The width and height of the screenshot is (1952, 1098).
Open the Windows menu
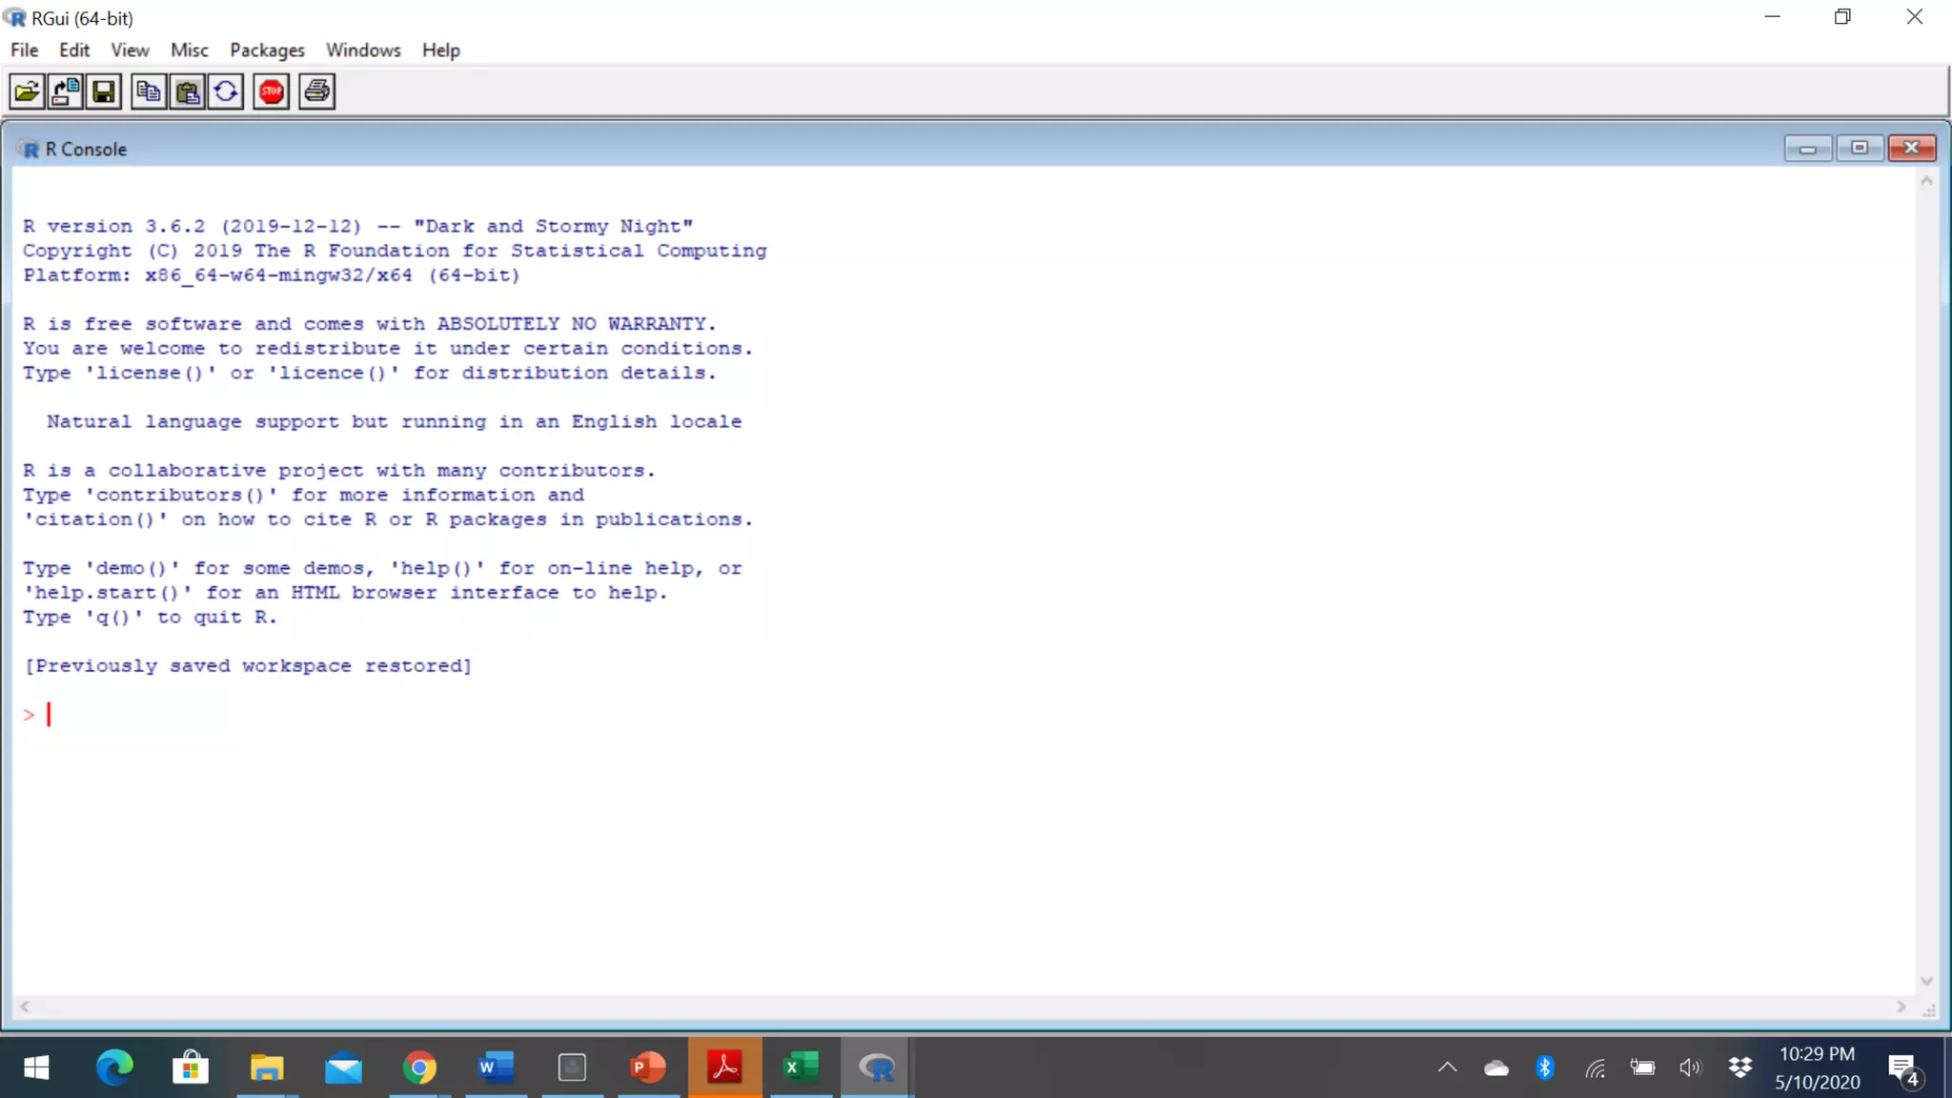pyautogui.click(x=363, y=50)
